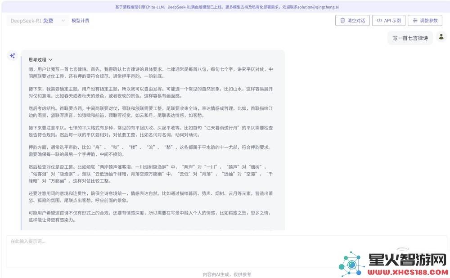The height and width of the screenshot is (278, 450).
Task: Click the paragraph starting 嗯，用户让我写一首七言律诗
Action: point(151,73)
